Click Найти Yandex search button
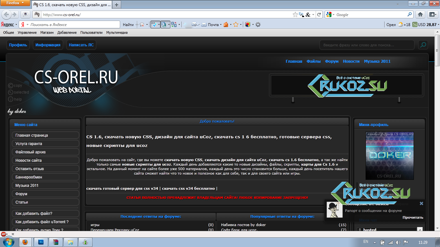The image size is (440, 247). (x=128, y=25)
